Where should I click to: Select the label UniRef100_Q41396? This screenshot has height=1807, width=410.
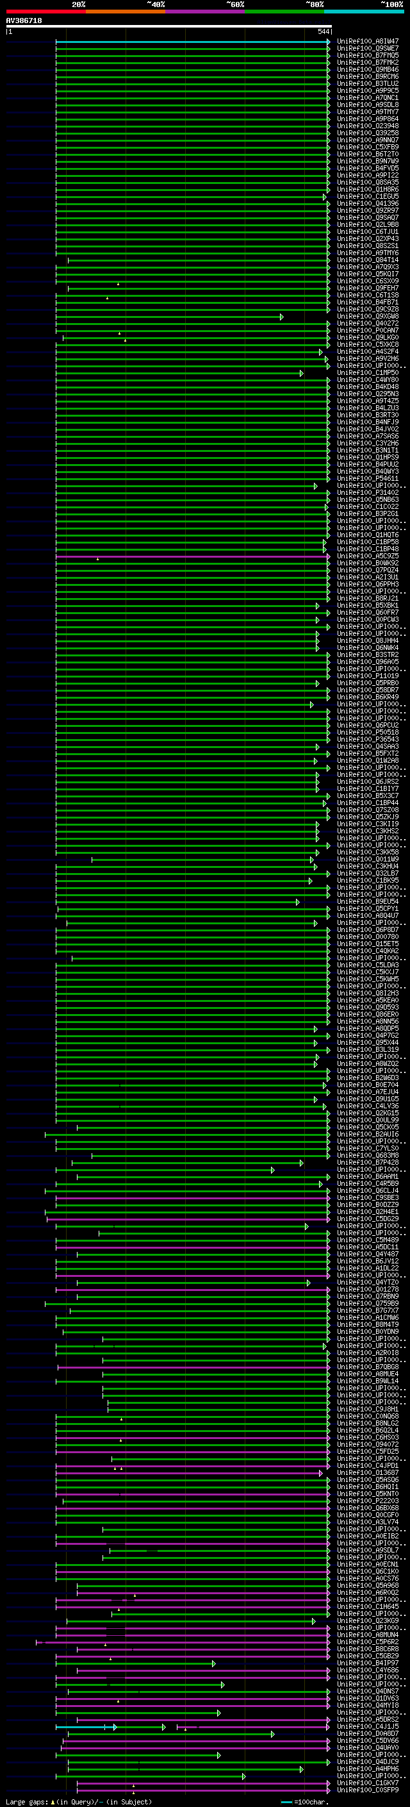[367, 203]
